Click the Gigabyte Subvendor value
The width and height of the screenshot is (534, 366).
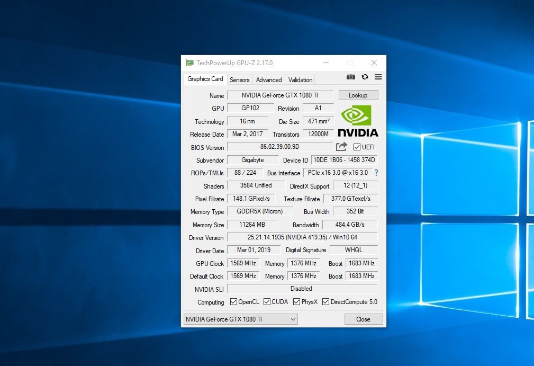pos(252,160)
